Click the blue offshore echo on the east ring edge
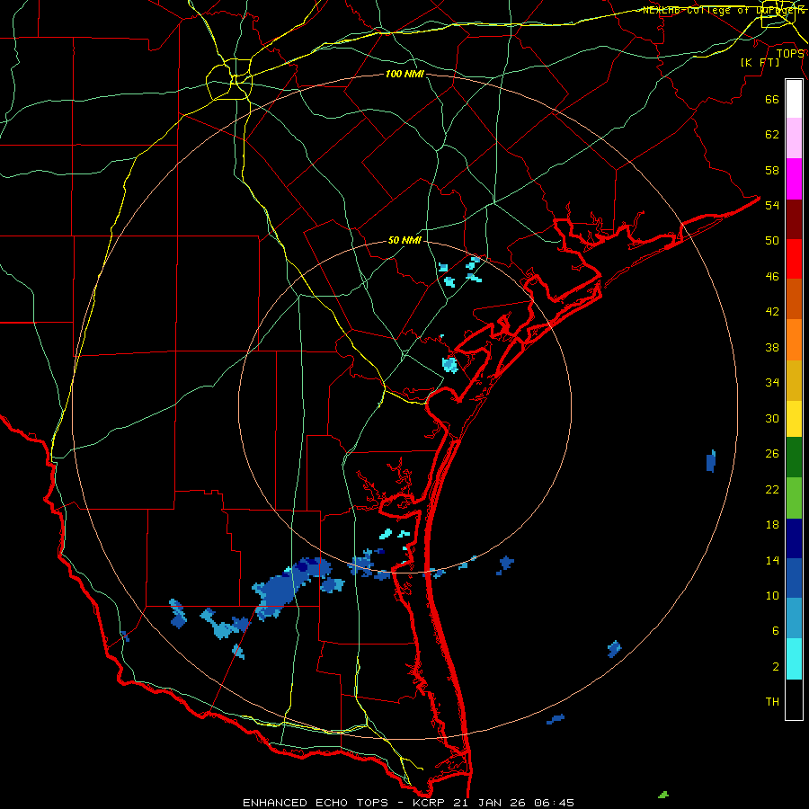The height and width of the screenshot is (809, 809). point(711,461)
